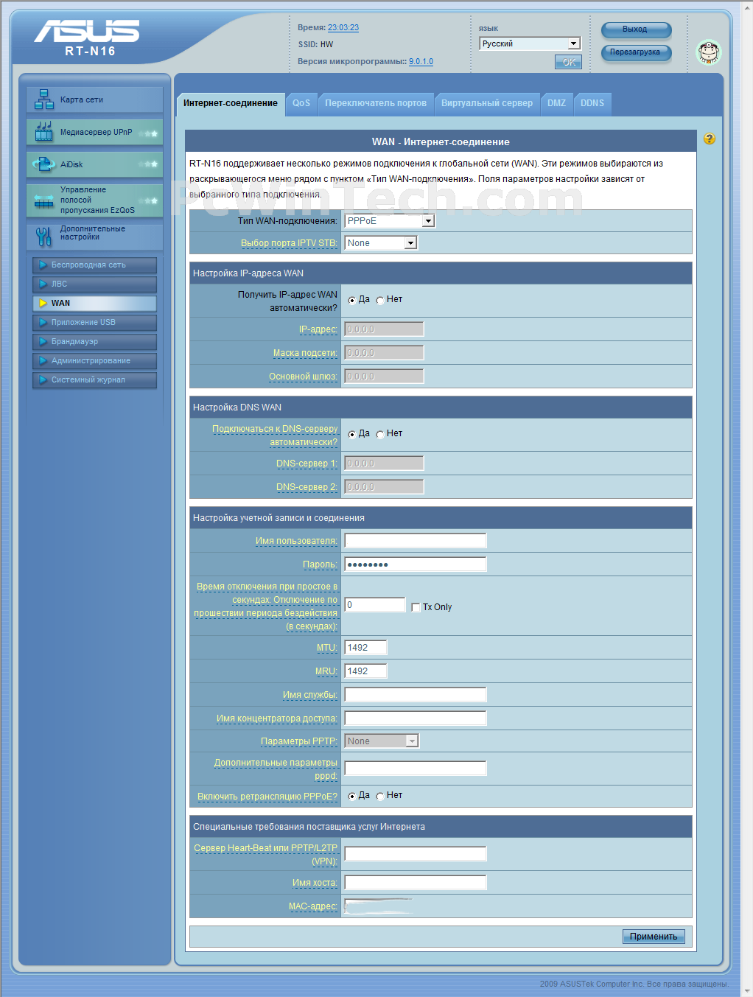Click the monkey mascot icon

point(709,52)
